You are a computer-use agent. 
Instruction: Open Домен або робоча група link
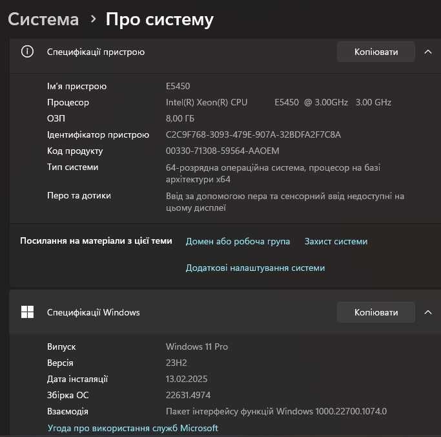pyautogui.click(x=238, y=241)
